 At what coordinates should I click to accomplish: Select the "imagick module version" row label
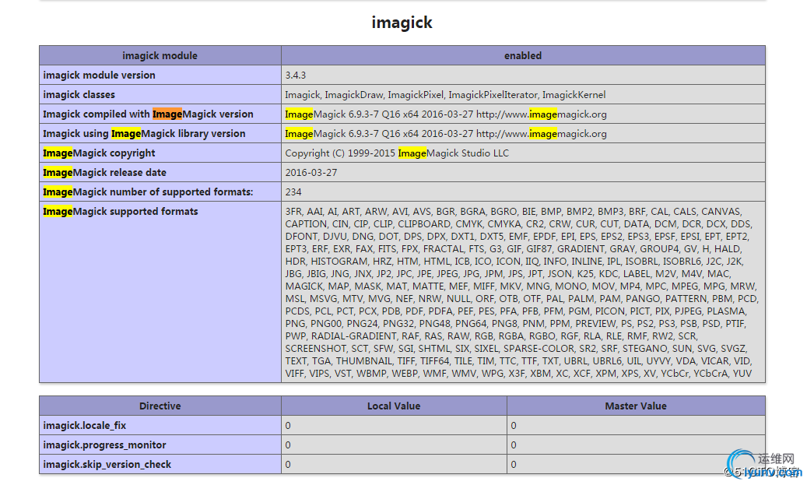(100, 76)
